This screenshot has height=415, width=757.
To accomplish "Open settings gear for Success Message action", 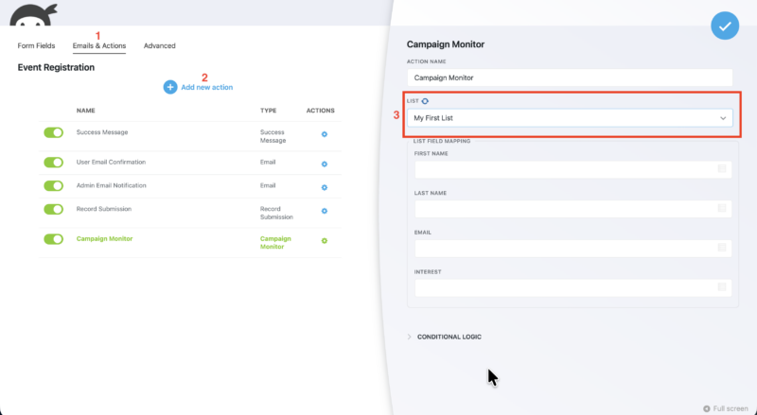I will (325, 134).
